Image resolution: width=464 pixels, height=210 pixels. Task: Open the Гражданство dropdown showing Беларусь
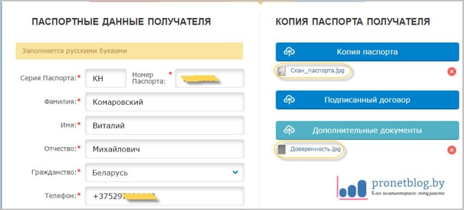[x=164, y=172]
